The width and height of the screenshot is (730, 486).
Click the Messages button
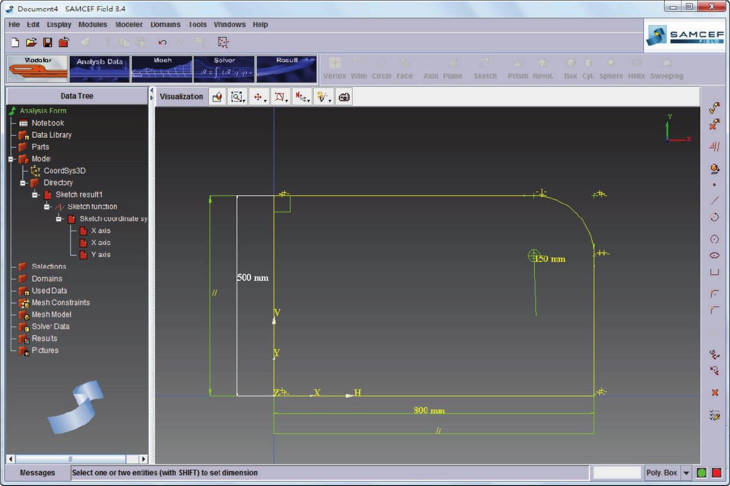tap(38, 473)
